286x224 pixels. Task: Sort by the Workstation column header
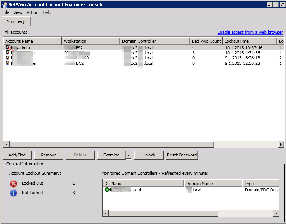(91, 41)
